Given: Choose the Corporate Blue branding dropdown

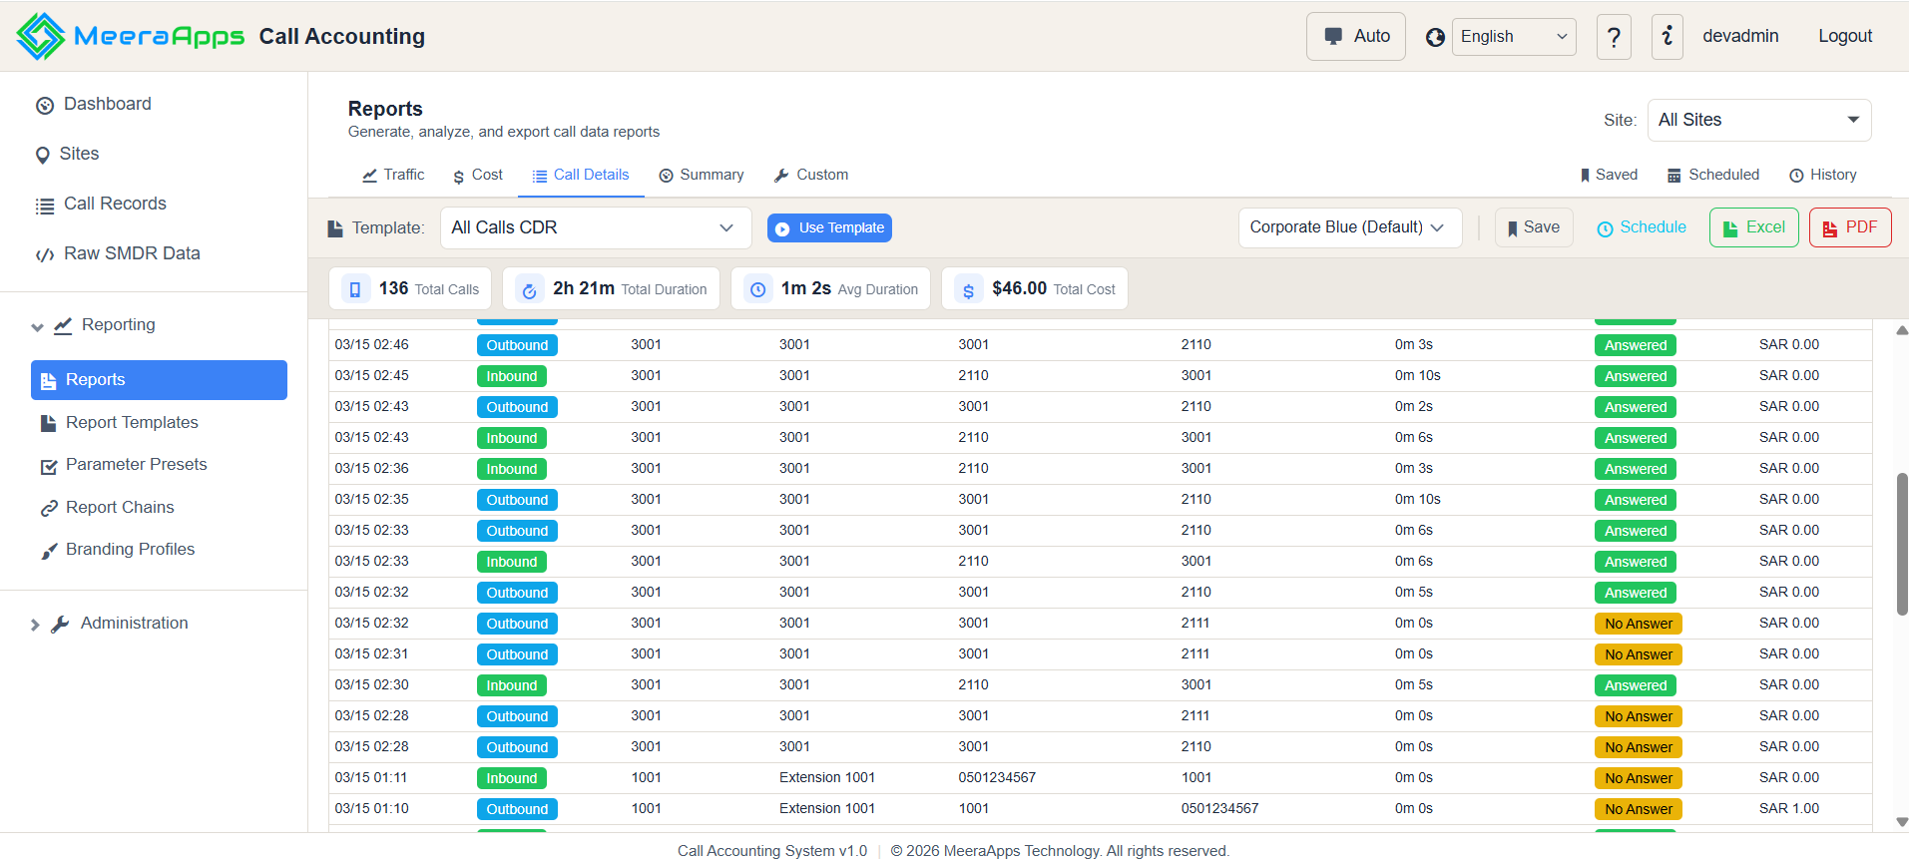Looking at the screenshot, I should (x=1349, y=227).
